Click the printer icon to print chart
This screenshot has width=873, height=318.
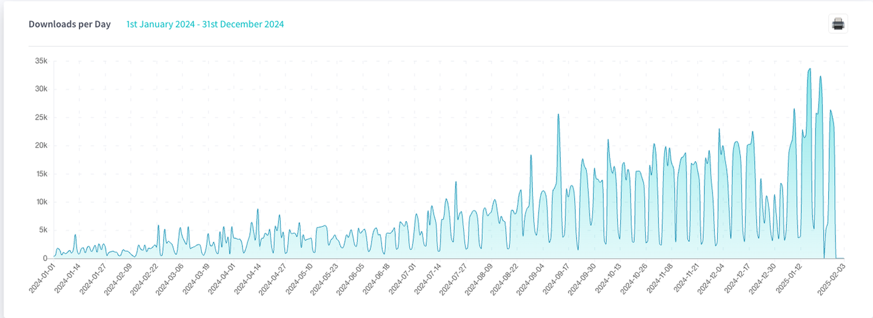838,24
